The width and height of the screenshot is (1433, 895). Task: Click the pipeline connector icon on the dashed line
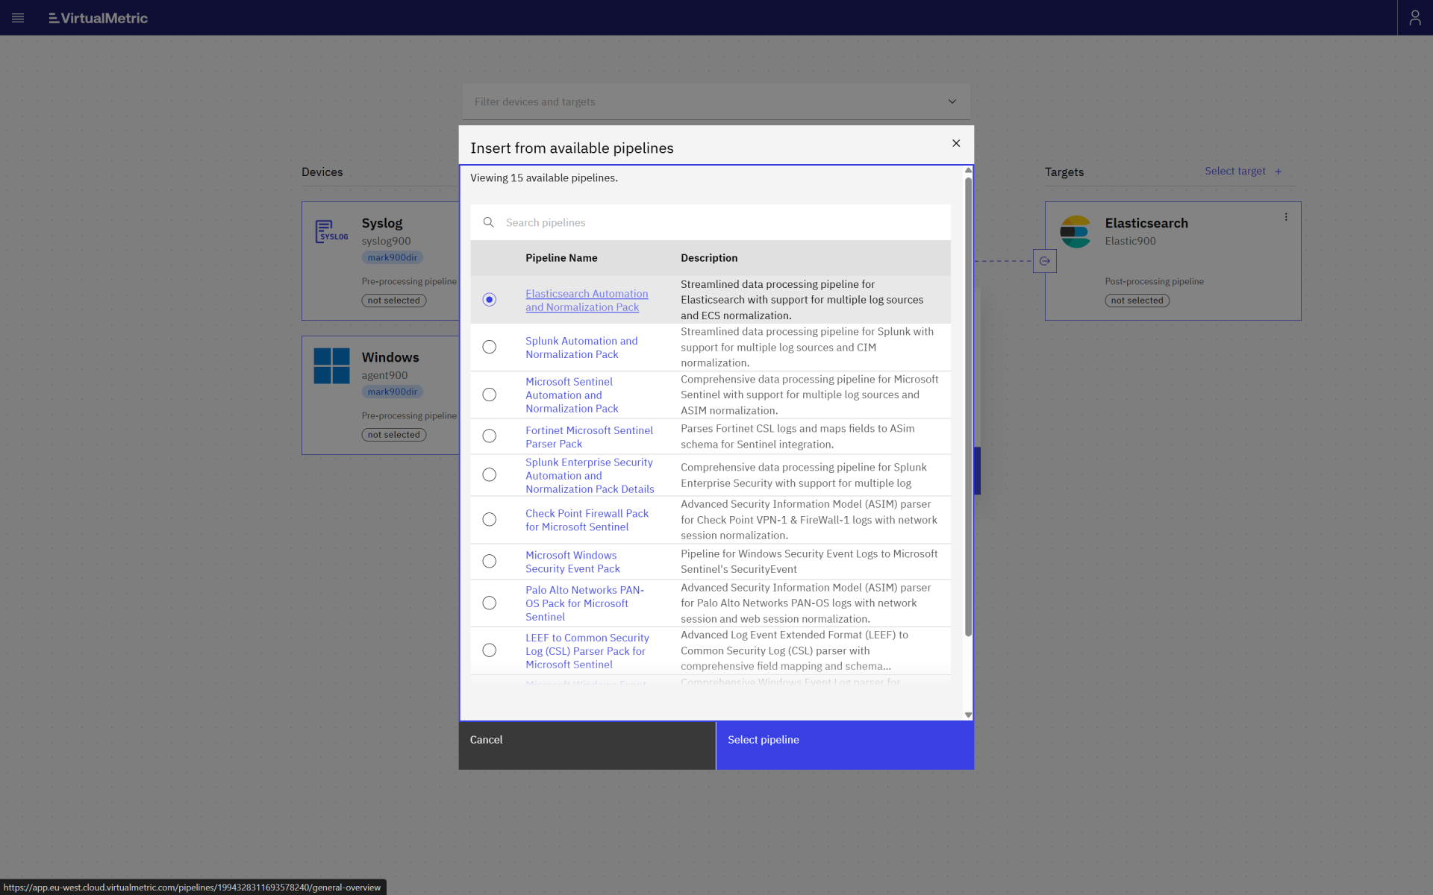(x=1044, y=261)
